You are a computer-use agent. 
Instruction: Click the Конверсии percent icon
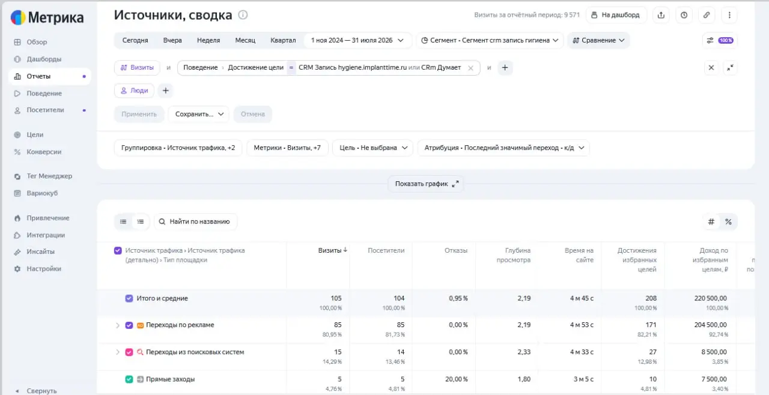tap(17, 152)
